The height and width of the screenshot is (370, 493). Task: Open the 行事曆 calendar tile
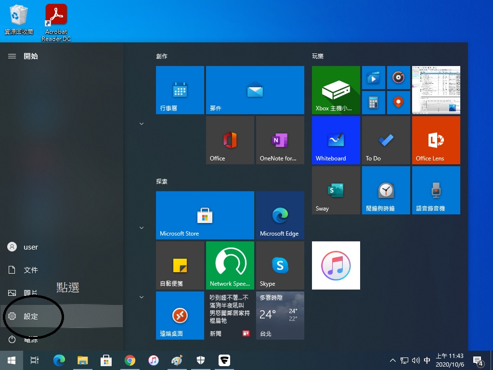click(x=180, y=90)
